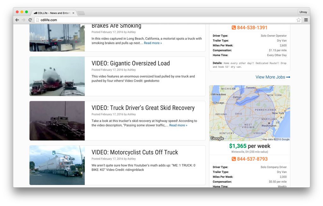Viewport: 323px width, 206px height.
Task: Click the 'Map data ©2016 Google' attribution
Action: pos(276,139)
